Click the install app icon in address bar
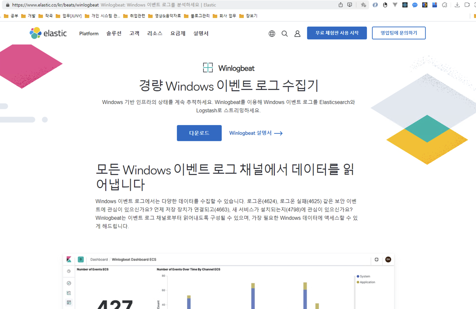This screenshot has width=476, height=309. pos(350,5)
